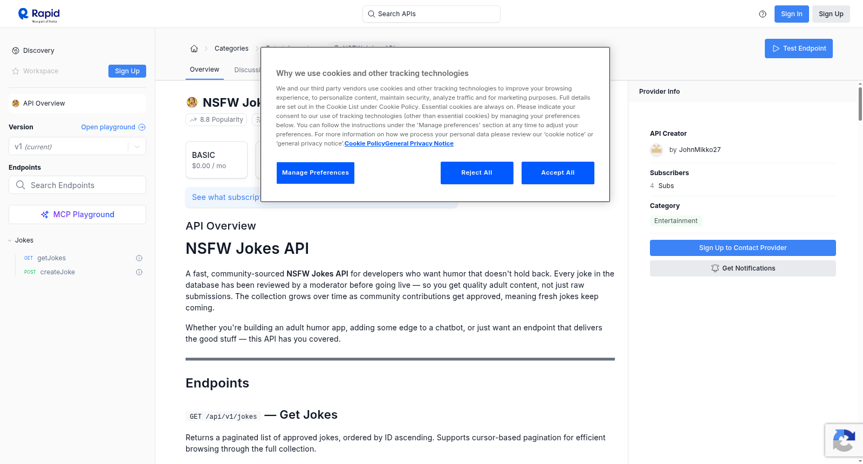Click the reCAPTCHA badge
Viewport: 863px width, 464px height.
(x=844, y=440)
